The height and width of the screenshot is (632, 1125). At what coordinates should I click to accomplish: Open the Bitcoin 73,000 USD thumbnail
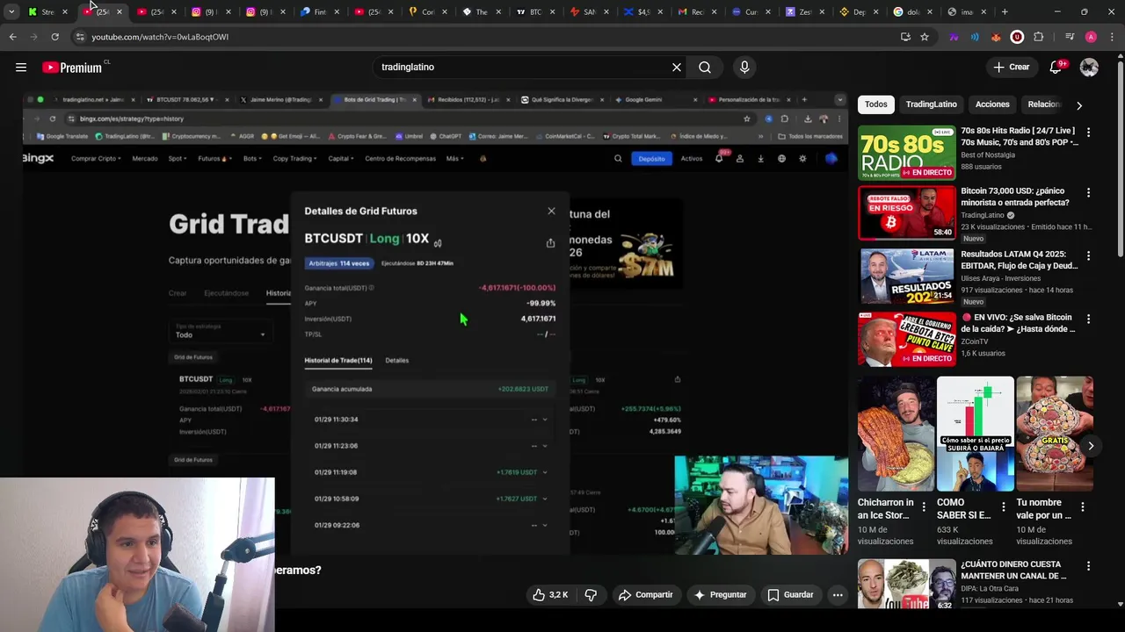pyautogui.click(x=906, y=213)
